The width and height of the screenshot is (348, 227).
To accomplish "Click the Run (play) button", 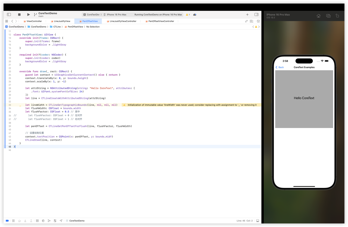I will [29, 14].
